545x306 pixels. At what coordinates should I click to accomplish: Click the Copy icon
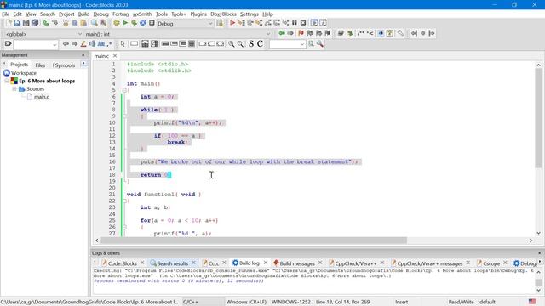74,23
